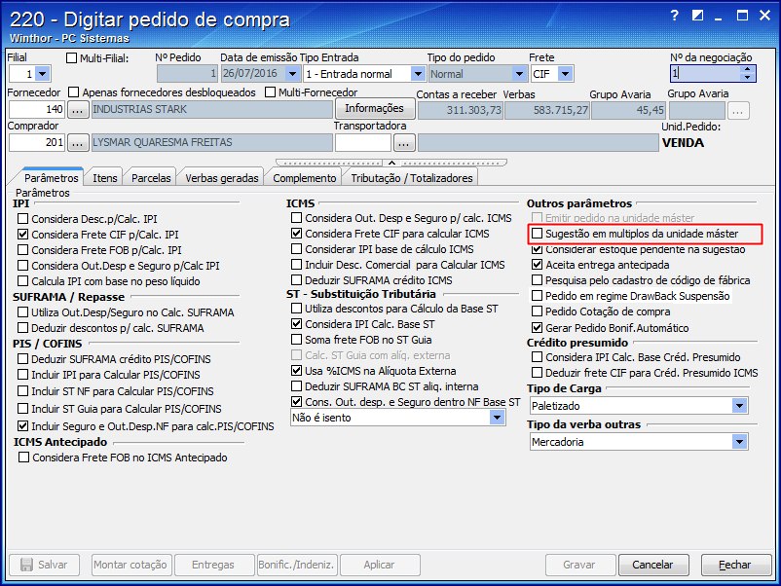Enable Apenas fornecedores desbloqueados checkbox
Screen dimensions: 781x586
[74, 92]
